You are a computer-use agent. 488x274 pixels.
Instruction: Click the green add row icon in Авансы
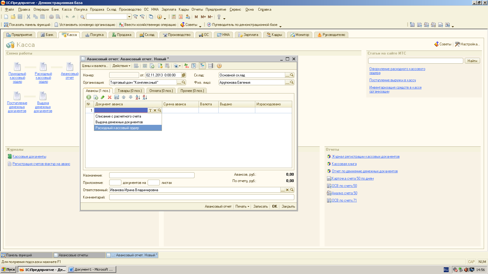point(89,97)
